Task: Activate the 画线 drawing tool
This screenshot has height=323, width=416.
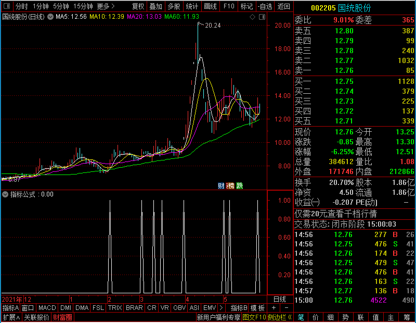Action: click(x=211, y=6)
